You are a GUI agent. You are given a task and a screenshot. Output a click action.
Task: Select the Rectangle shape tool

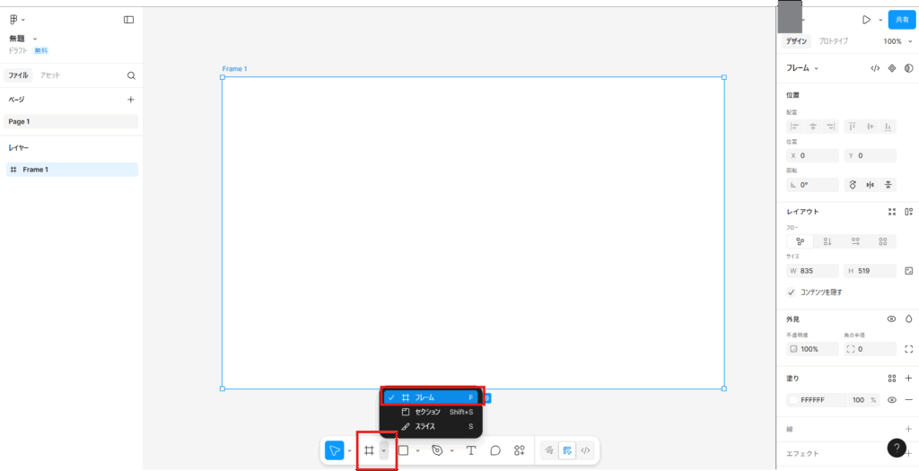[404, 450]
